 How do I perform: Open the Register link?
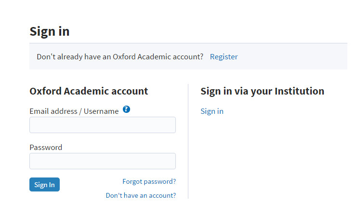coord(224,56)
